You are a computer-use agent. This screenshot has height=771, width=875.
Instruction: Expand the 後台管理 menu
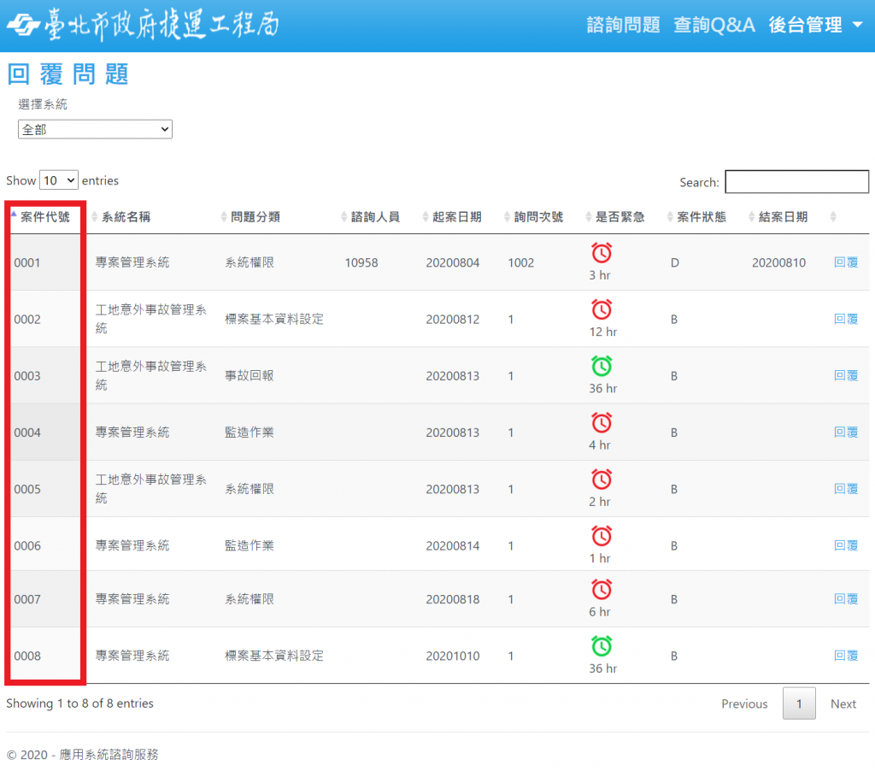click(x=815, y=25)
